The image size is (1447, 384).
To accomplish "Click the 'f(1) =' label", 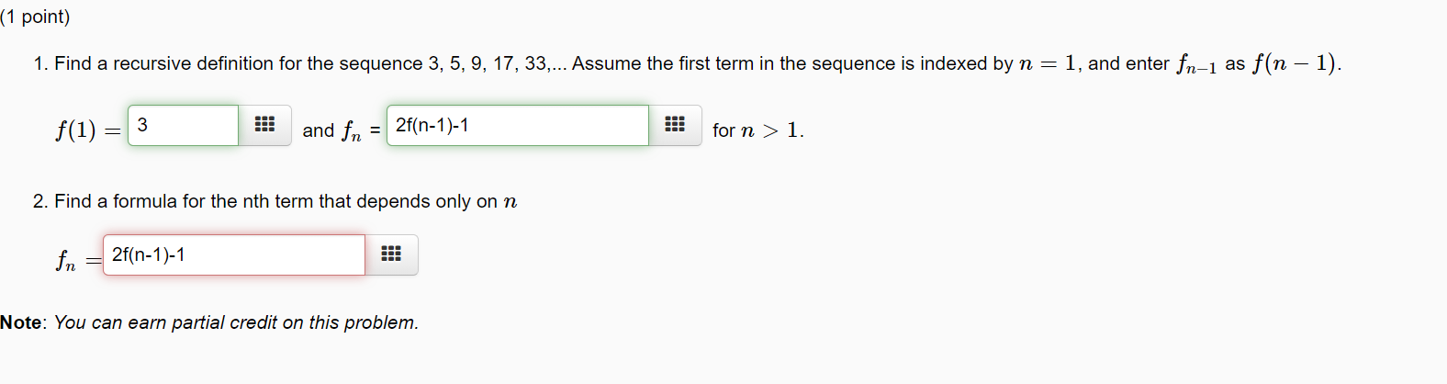I will pyautogui.click(x=88, y=130).
